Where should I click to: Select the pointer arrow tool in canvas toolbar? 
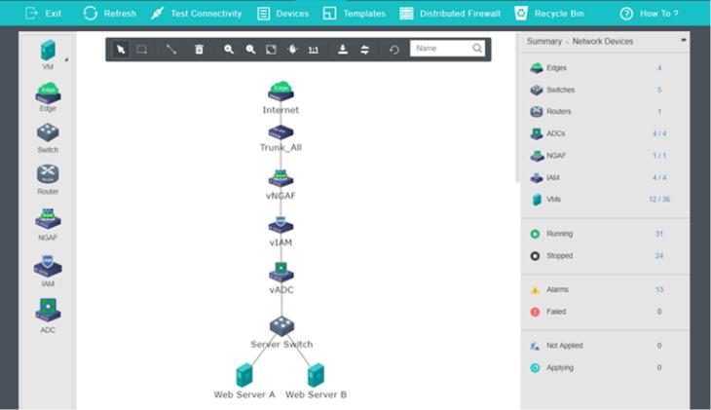(121, 49)
